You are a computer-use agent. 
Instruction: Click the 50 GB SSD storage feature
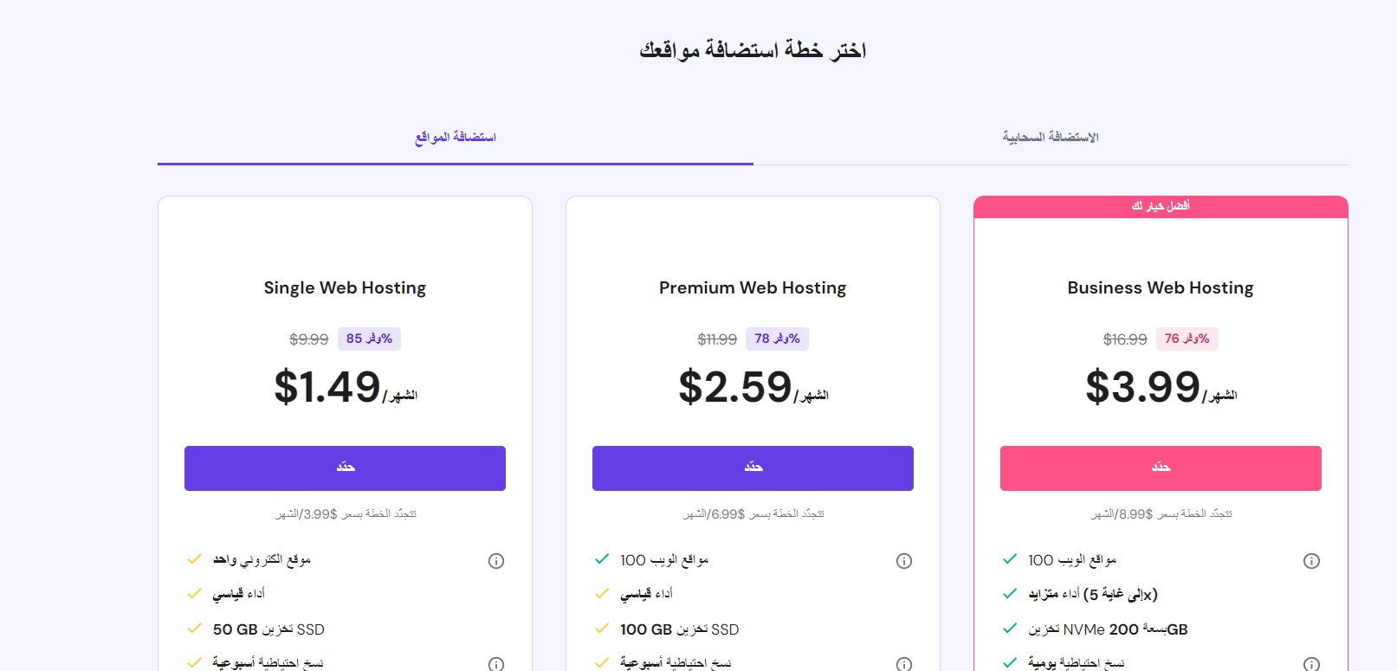(x=268, y=629)
